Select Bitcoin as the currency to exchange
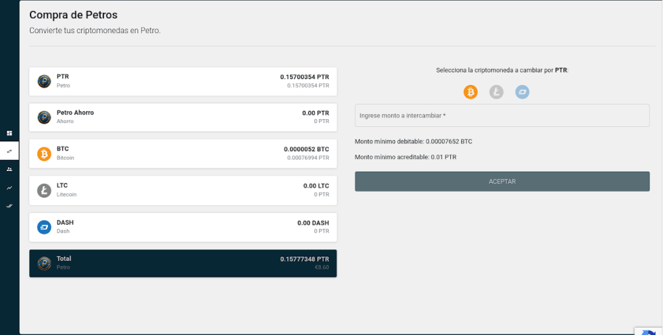Viewport: 663px width, 335px height. [x=470, y=92]
